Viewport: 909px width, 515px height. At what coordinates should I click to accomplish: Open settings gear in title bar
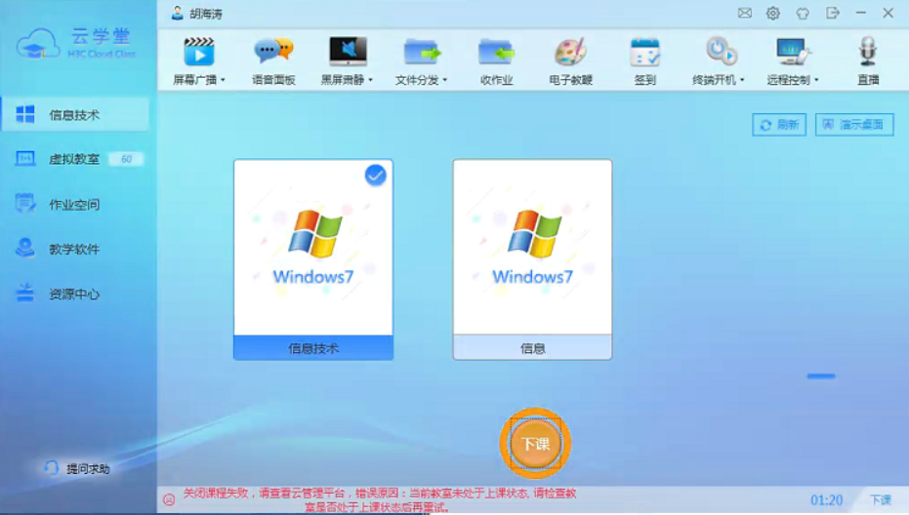point(772,13)
